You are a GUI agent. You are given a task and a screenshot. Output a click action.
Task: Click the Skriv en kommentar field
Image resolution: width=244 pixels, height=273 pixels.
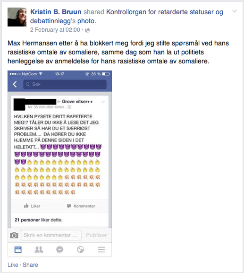(x=51, y=235)
